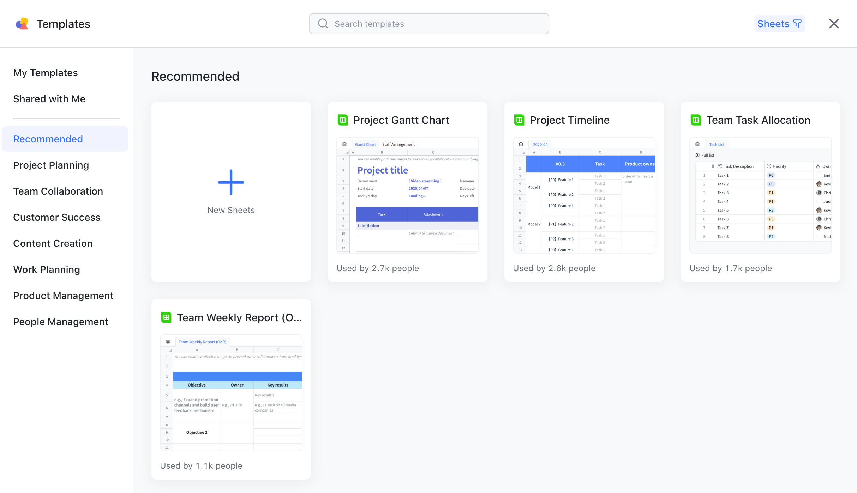Select the 2020-04 tab in Project Timeline
Screen dimensions: 857x493
point(540,144)
